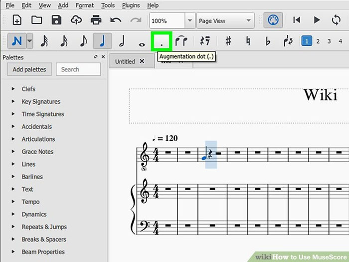Expand the Key Signatures palette

[41, 101]
